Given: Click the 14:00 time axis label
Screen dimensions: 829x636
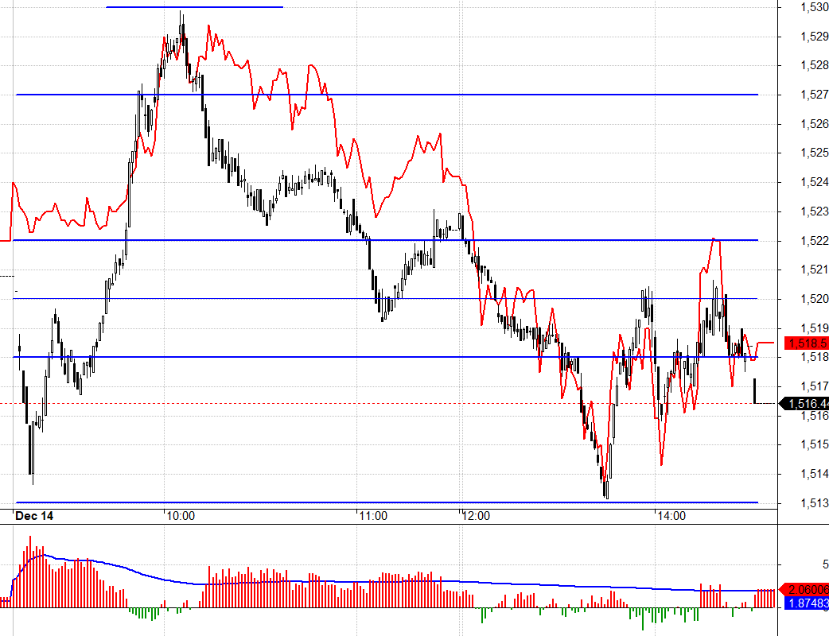Looking at the screenshot, I should click(671, 516).
